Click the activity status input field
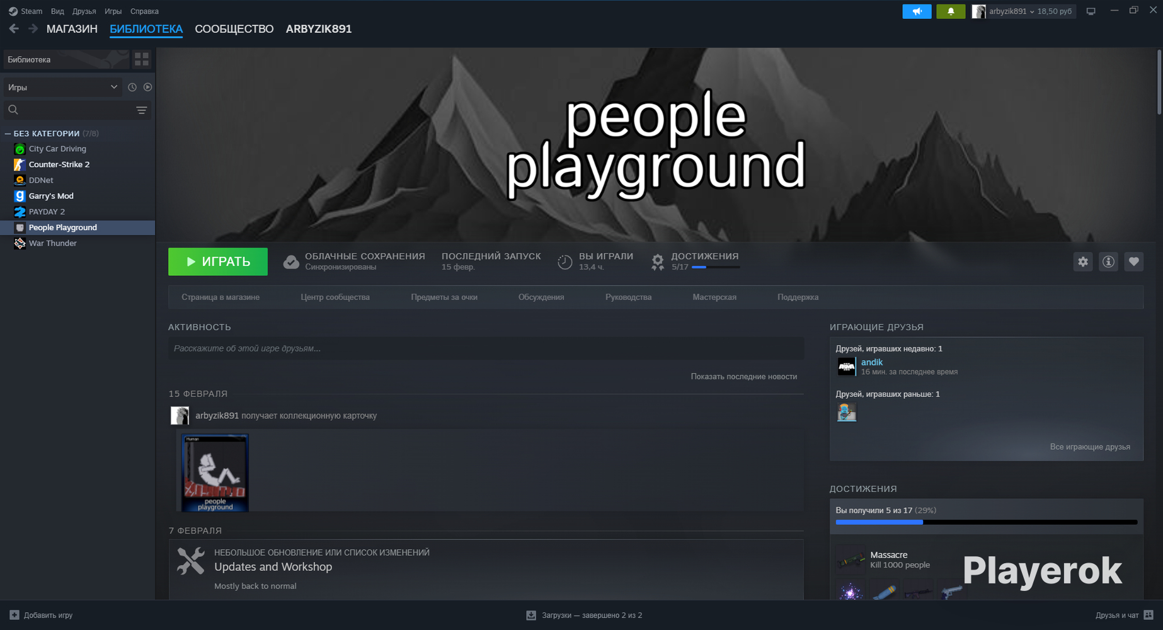Viewport: 1163px width, 630px height. [x=486, y=348]
